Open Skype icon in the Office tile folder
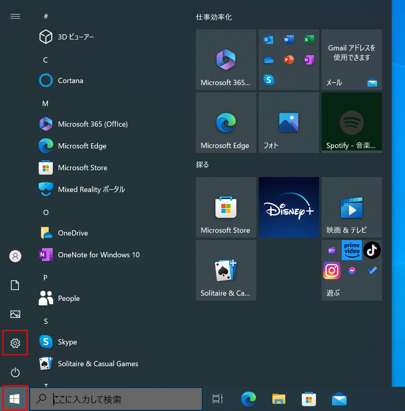 pos(268,80)
